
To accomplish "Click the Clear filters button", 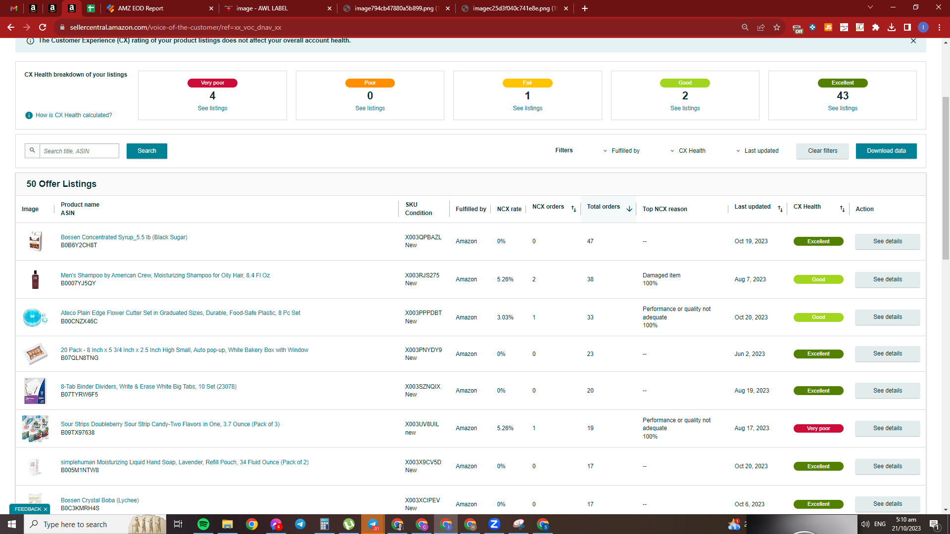I will [x=822, y=151].
